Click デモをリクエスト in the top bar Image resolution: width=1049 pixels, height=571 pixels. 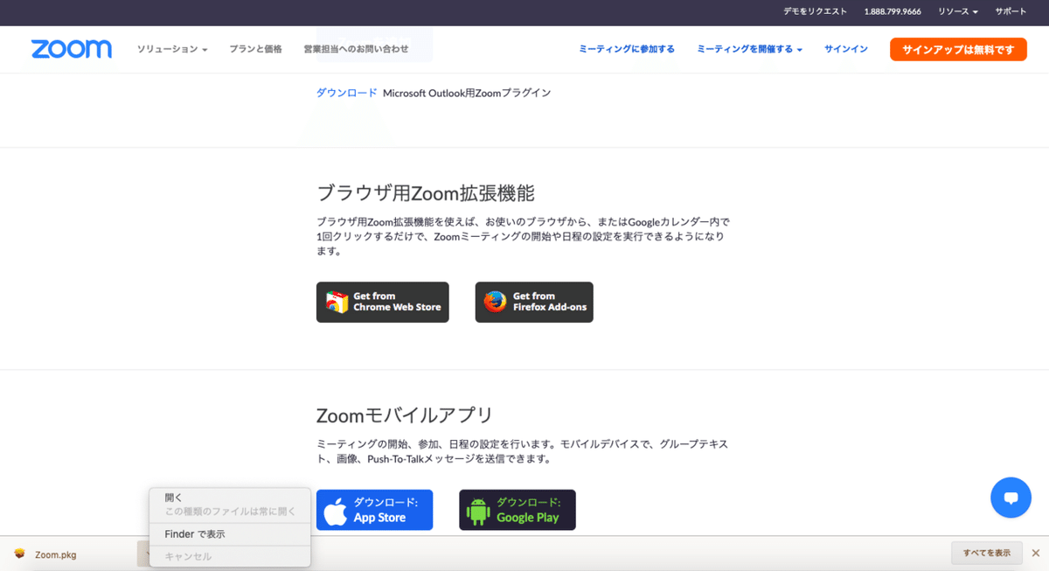click(x=816, y=12)
